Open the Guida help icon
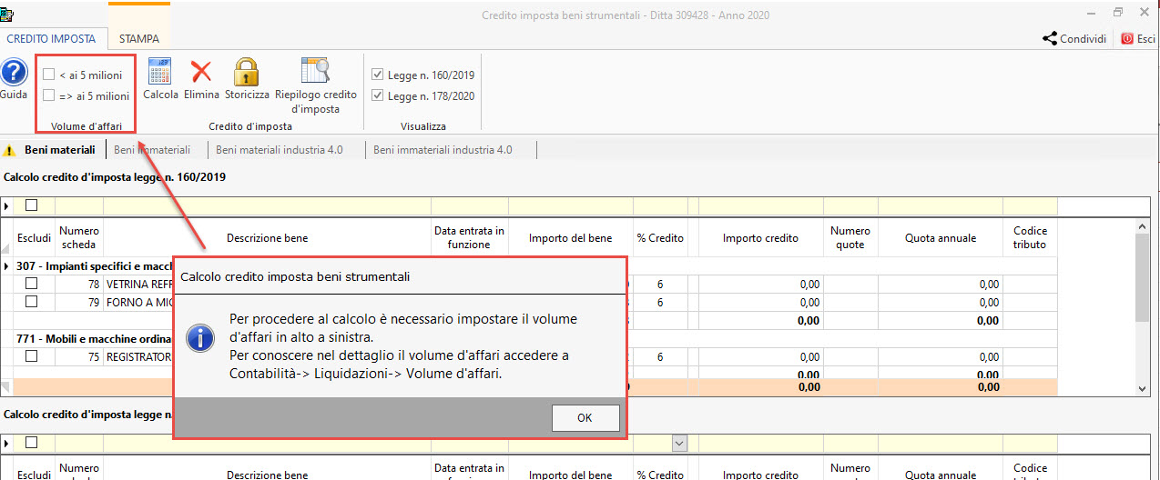This screenshot has height=480, width=1160. point(14,72)
